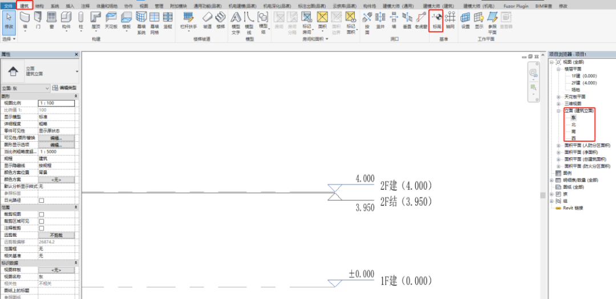
Task: Select the 楼板 (Floor) tool
Action: [x=126, y=22]
